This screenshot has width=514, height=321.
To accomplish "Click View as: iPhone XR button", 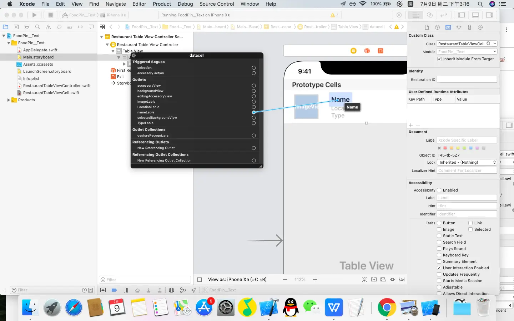I will pyautogui.click(x=237, y=280).
